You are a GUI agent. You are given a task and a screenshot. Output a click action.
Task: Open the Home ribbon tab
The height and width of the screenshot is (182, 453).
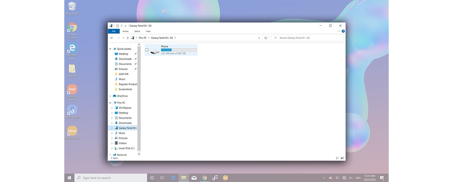tap(125, 31)
